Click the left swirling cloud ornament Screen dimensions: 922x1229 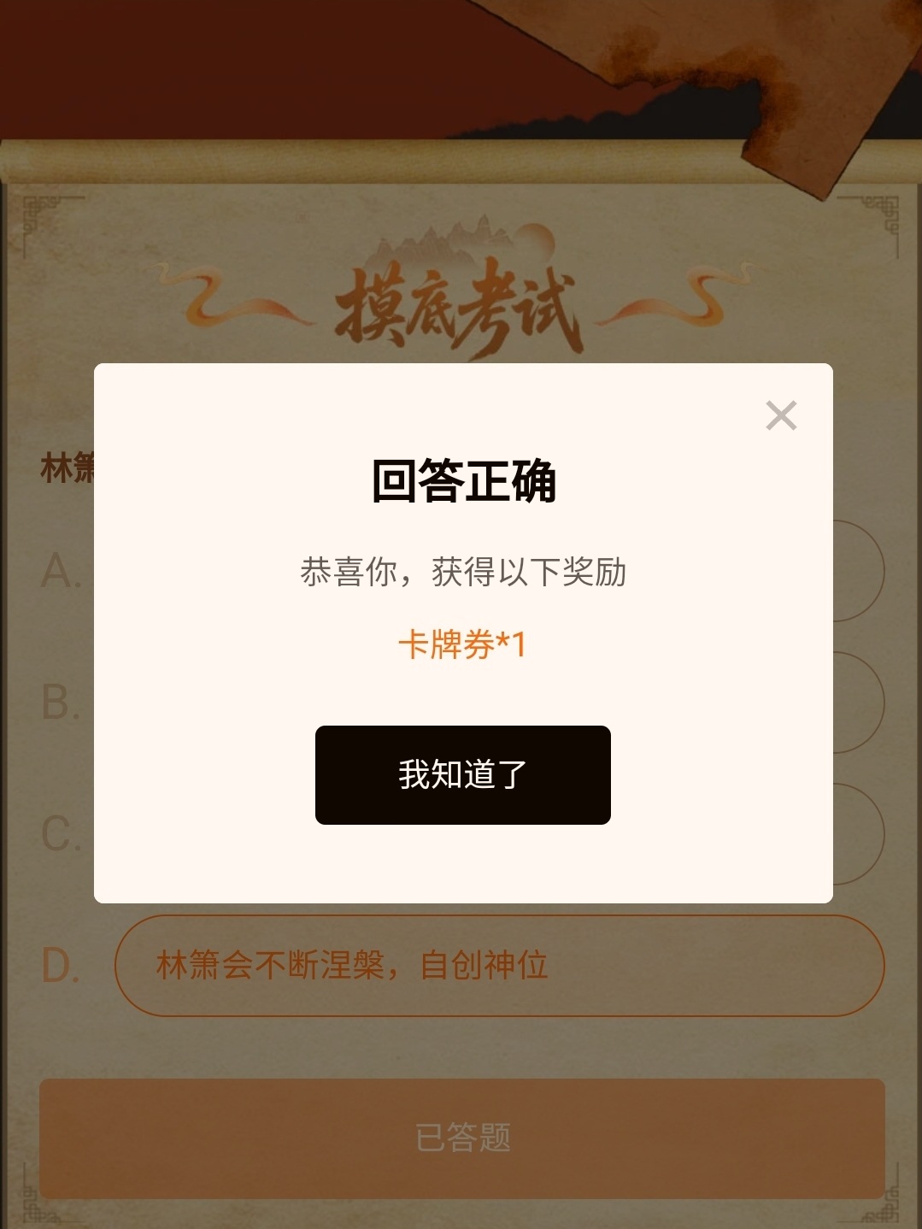231,296
